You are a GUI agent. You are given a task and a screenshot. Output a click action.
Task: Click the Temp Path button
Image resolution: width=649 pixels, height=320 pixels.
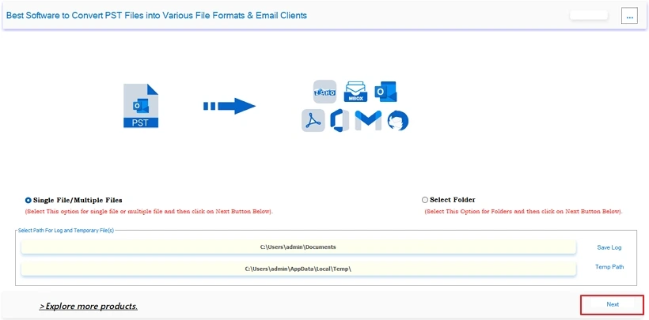coord(609,267)
